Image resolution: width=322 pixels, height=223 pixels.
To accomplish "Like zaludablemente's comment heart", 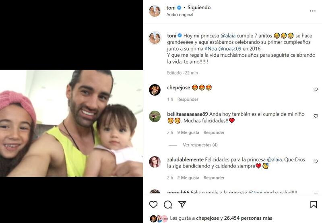I will point(316,161).
